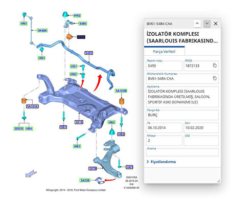Viewport: 231px width, 198px height.
Task: Select the 3A238 clip label
Action: [x=85, y=180]
